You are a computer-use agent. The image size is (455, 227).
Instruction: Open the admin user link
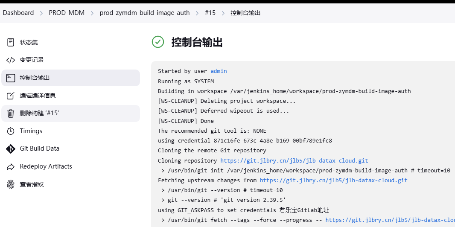click(x=219, y=71)
